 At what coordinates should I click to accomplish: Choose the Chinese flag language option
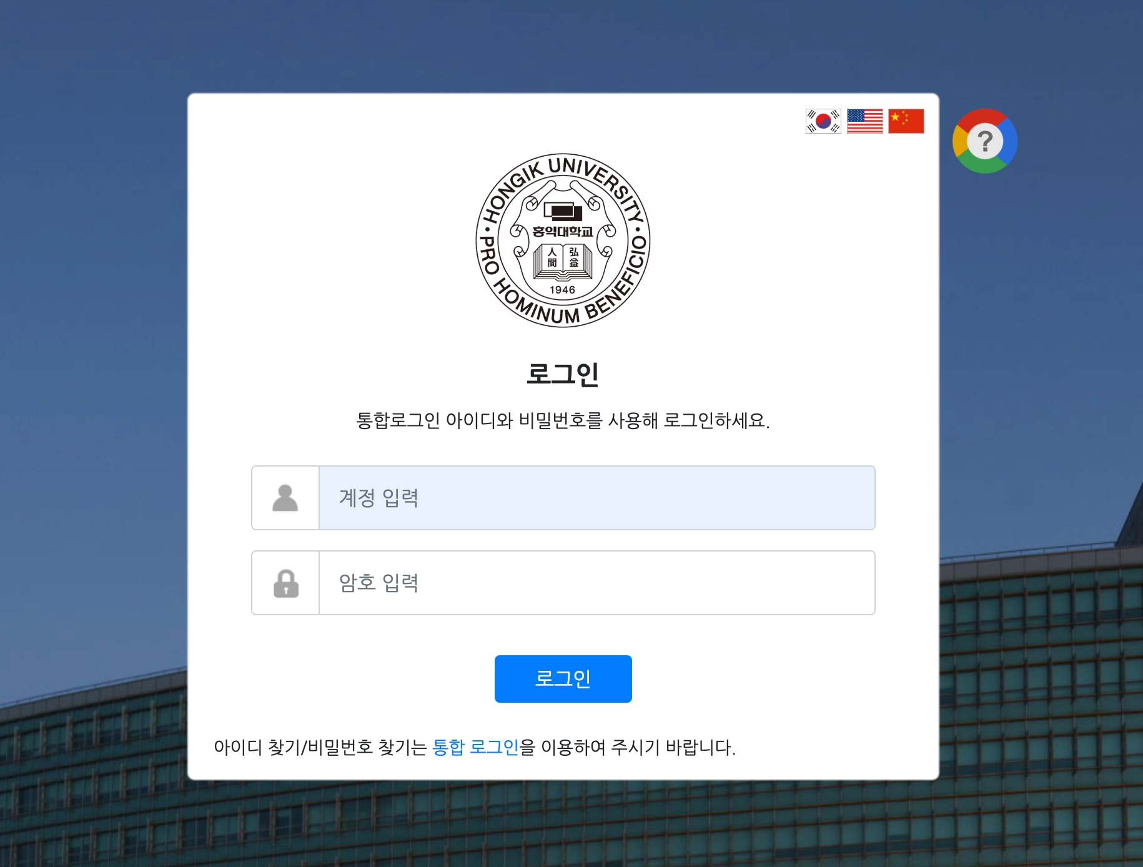click(906, 121)
